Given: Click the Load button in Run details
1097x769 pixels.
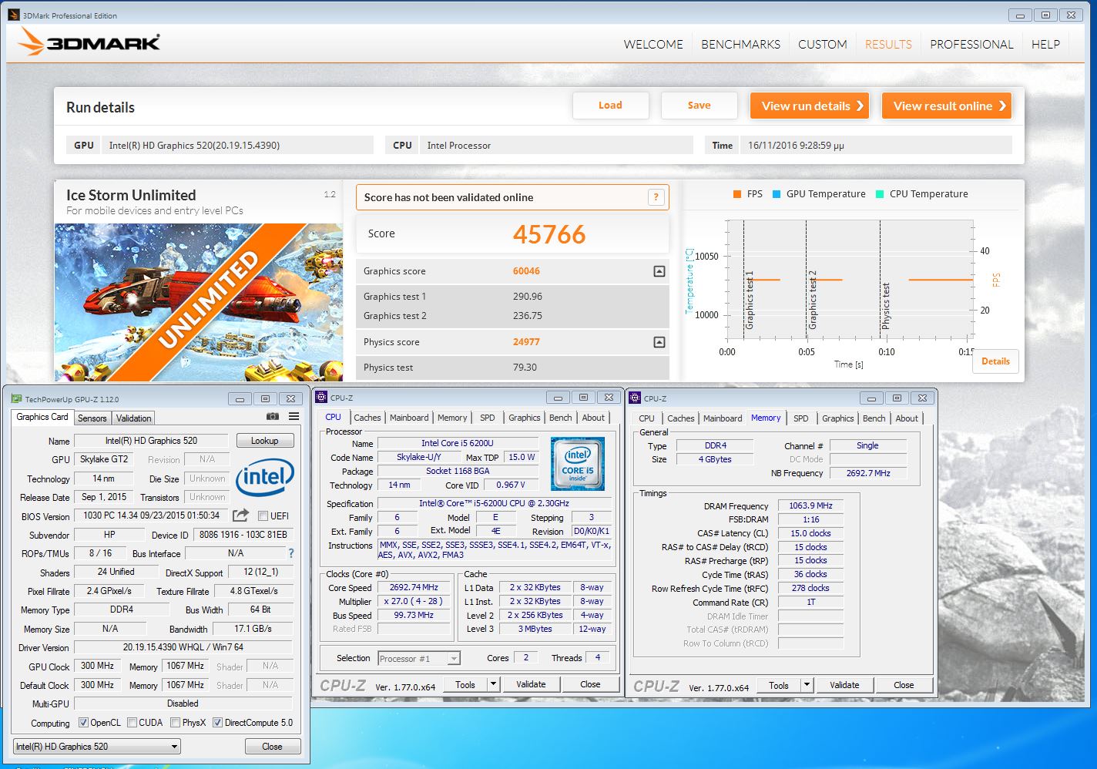Looking at the screenshot, I should tap(610, 106).
